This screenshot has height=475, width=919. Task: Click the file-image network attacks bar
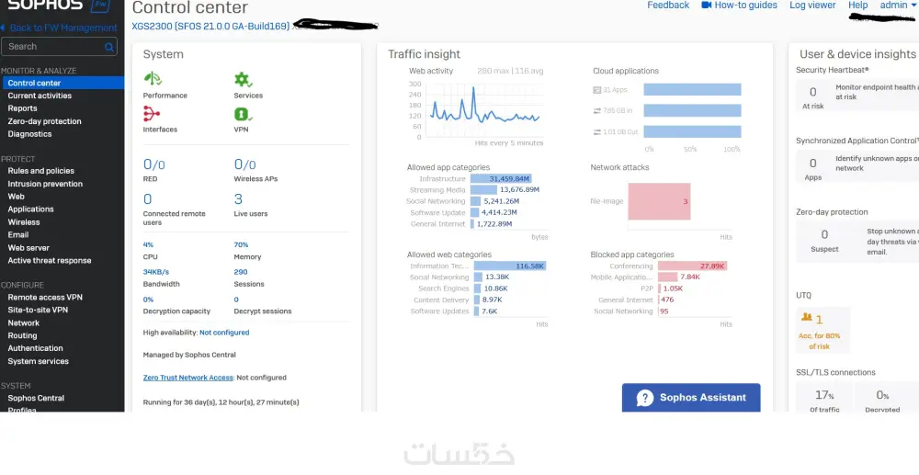tap(659, 201)
